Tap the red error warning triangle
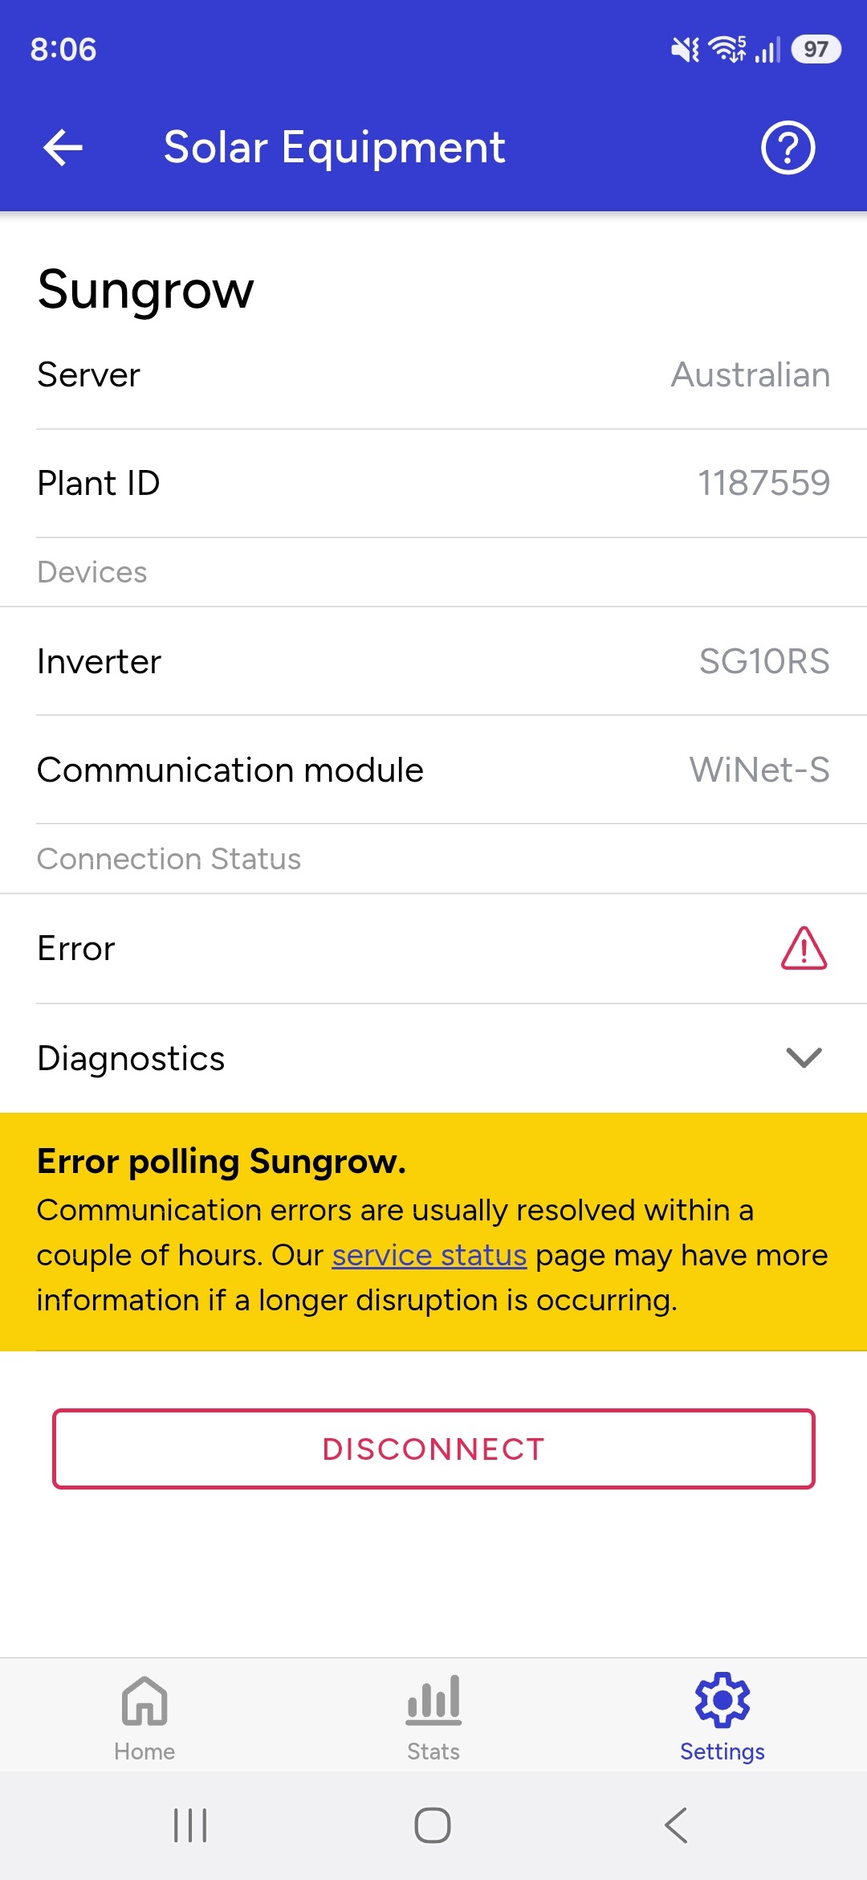This screenshot has width=867, height=1880. [804, 949]
